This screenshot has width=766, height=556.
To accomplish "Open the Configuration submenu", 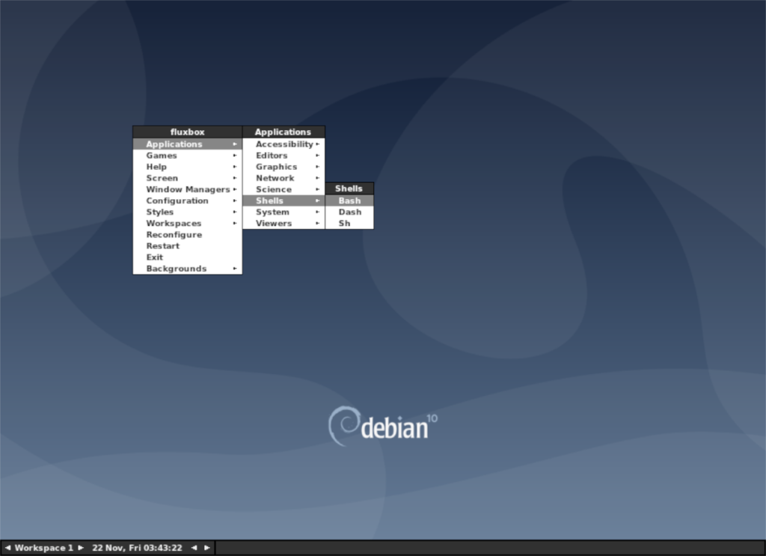I will (180, 200).
